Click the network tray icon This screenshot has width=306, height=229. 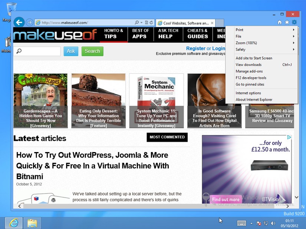[x=266, y=223]
